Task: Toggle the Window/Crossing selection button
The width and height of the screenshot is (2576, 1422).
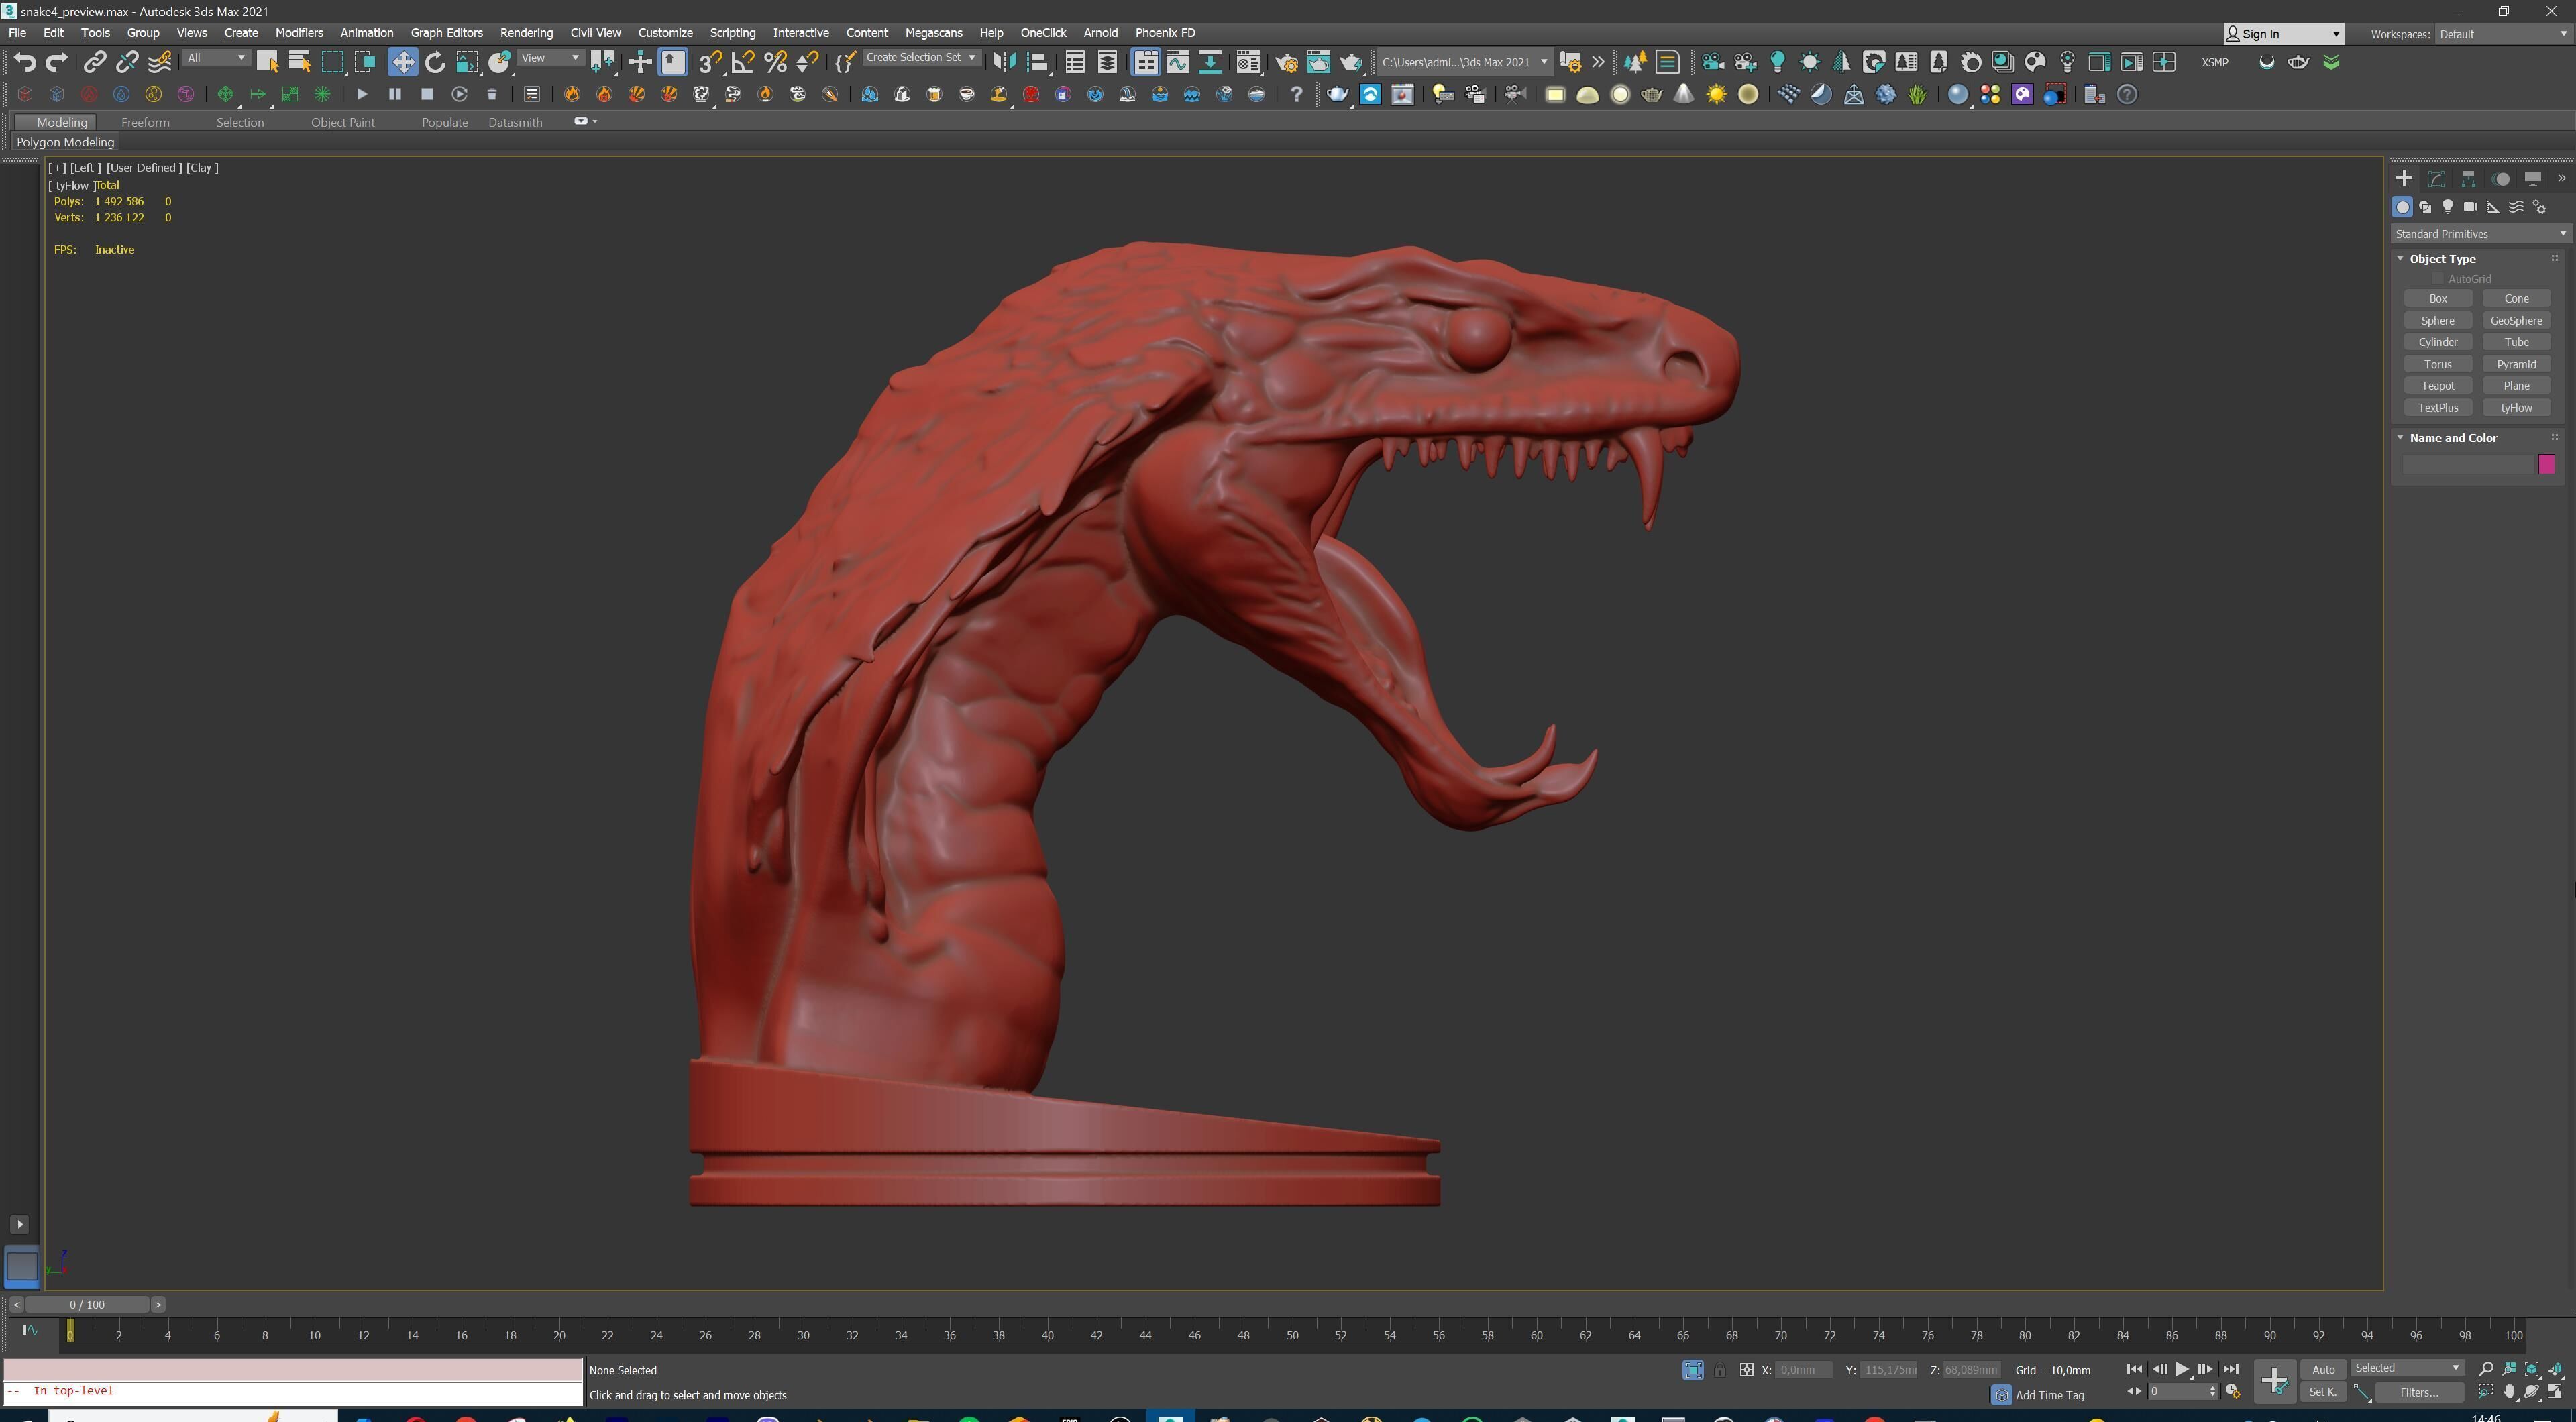Action: (365, 62)
